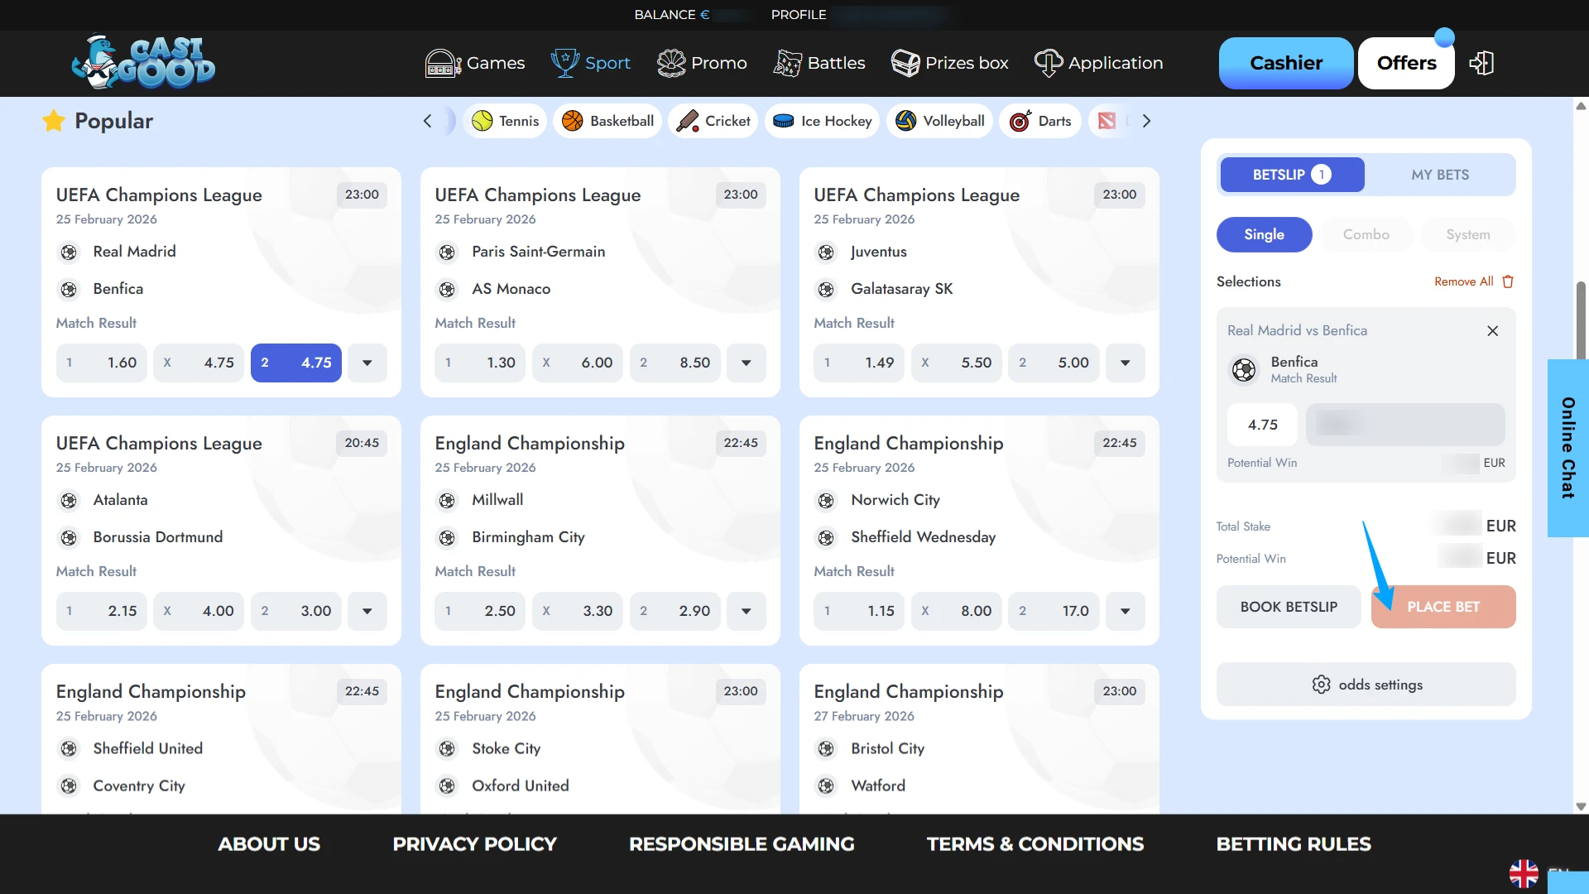
Task: Remove Benfica selection with the X
Action: point(1492,330)
